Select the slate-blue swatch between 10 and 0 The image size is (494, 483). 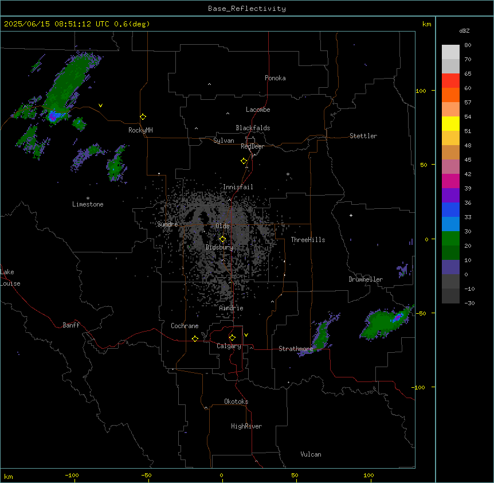click(450, 267)
